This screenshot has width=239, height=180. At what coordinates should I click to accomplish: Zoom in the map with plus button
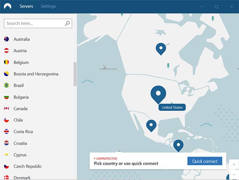(234, 164)
